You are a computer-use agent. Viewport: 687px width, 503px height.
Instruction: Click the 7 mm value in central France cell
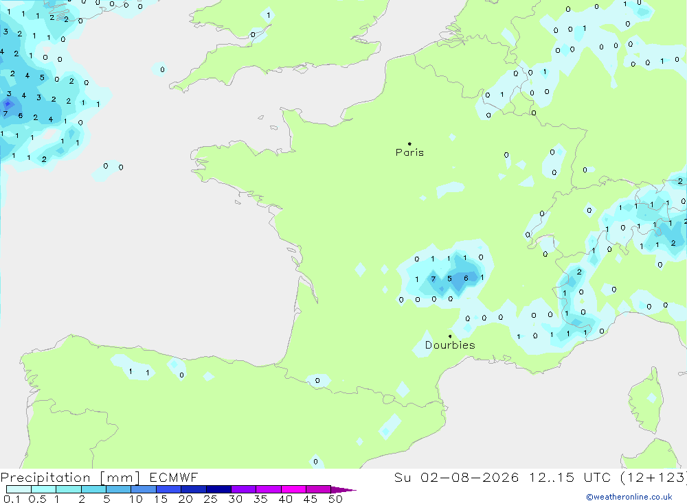click(433, 279)
